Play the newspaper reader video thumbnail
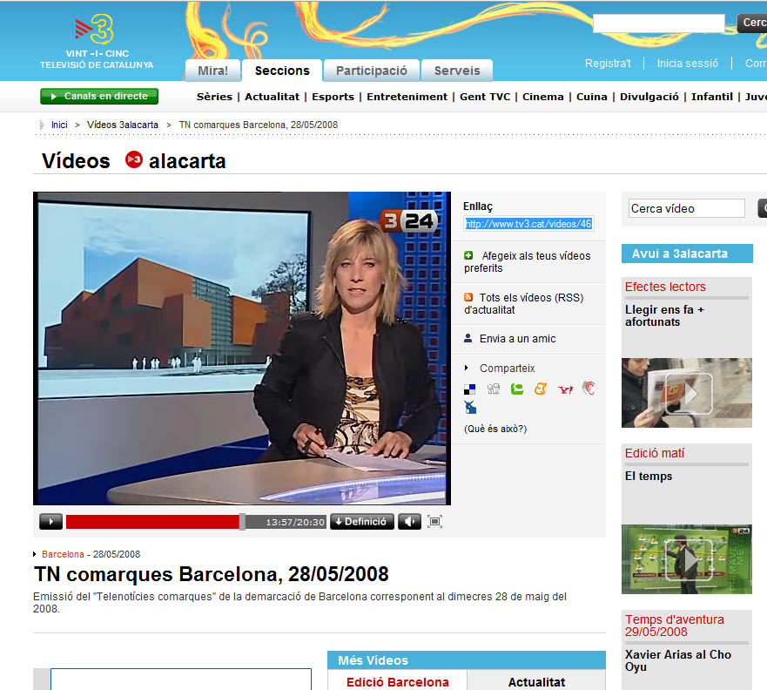 [686, 392]
